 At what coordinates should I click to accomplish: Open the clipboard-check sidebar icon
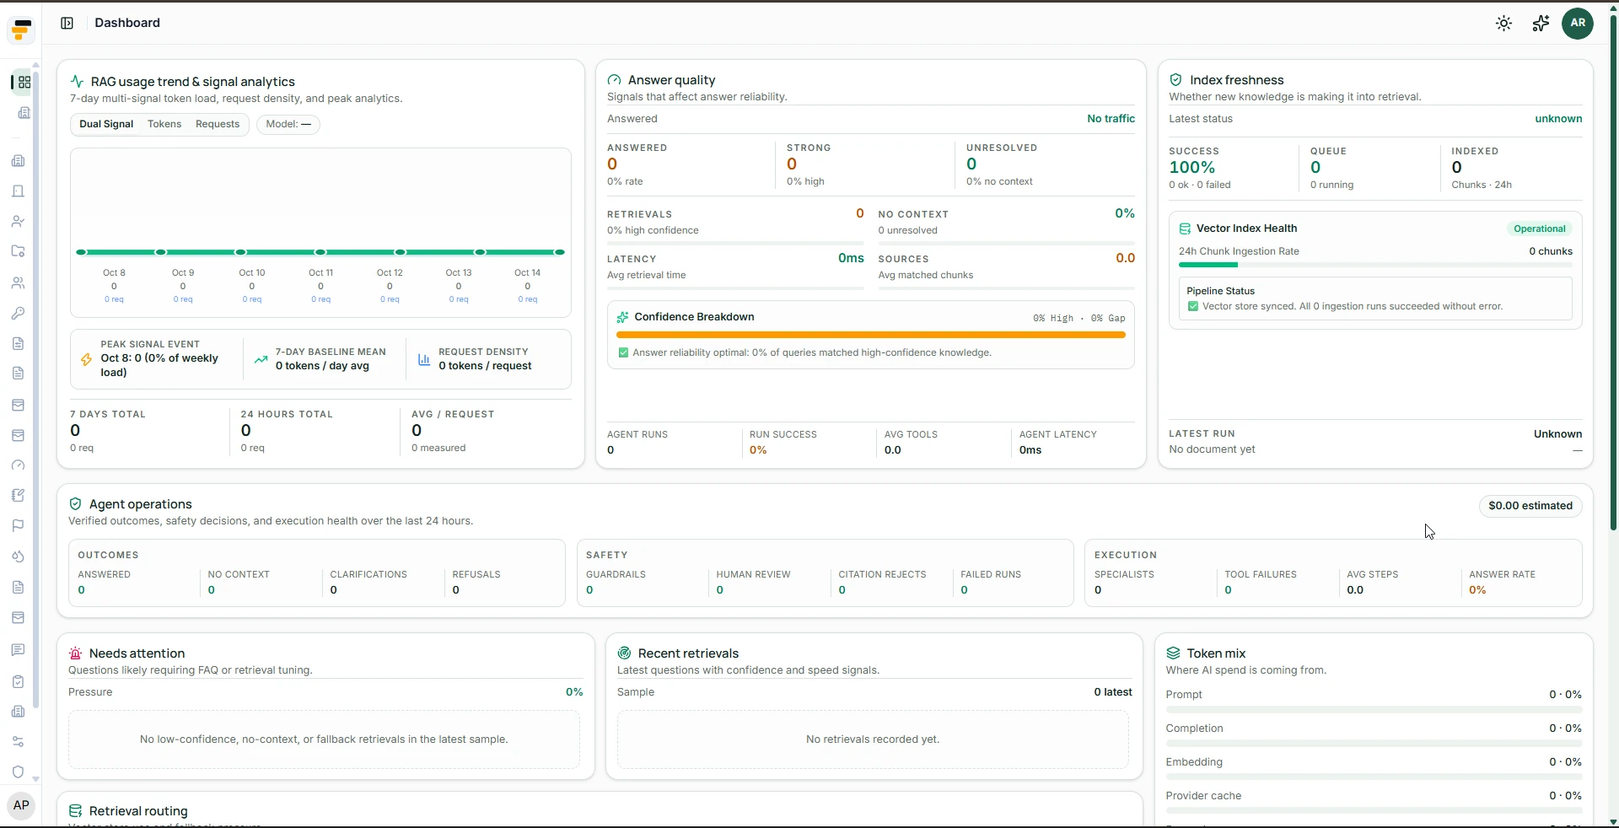[18, 681]
